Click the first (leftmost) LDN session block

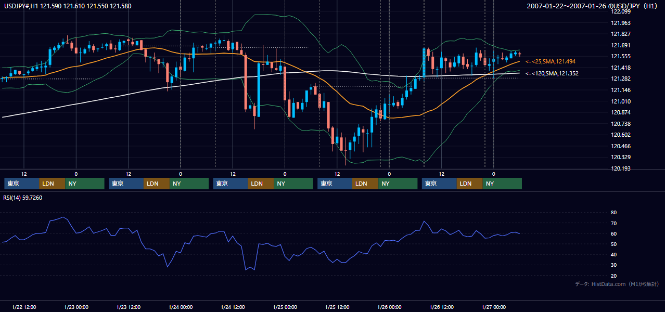[x=53, y=184]
